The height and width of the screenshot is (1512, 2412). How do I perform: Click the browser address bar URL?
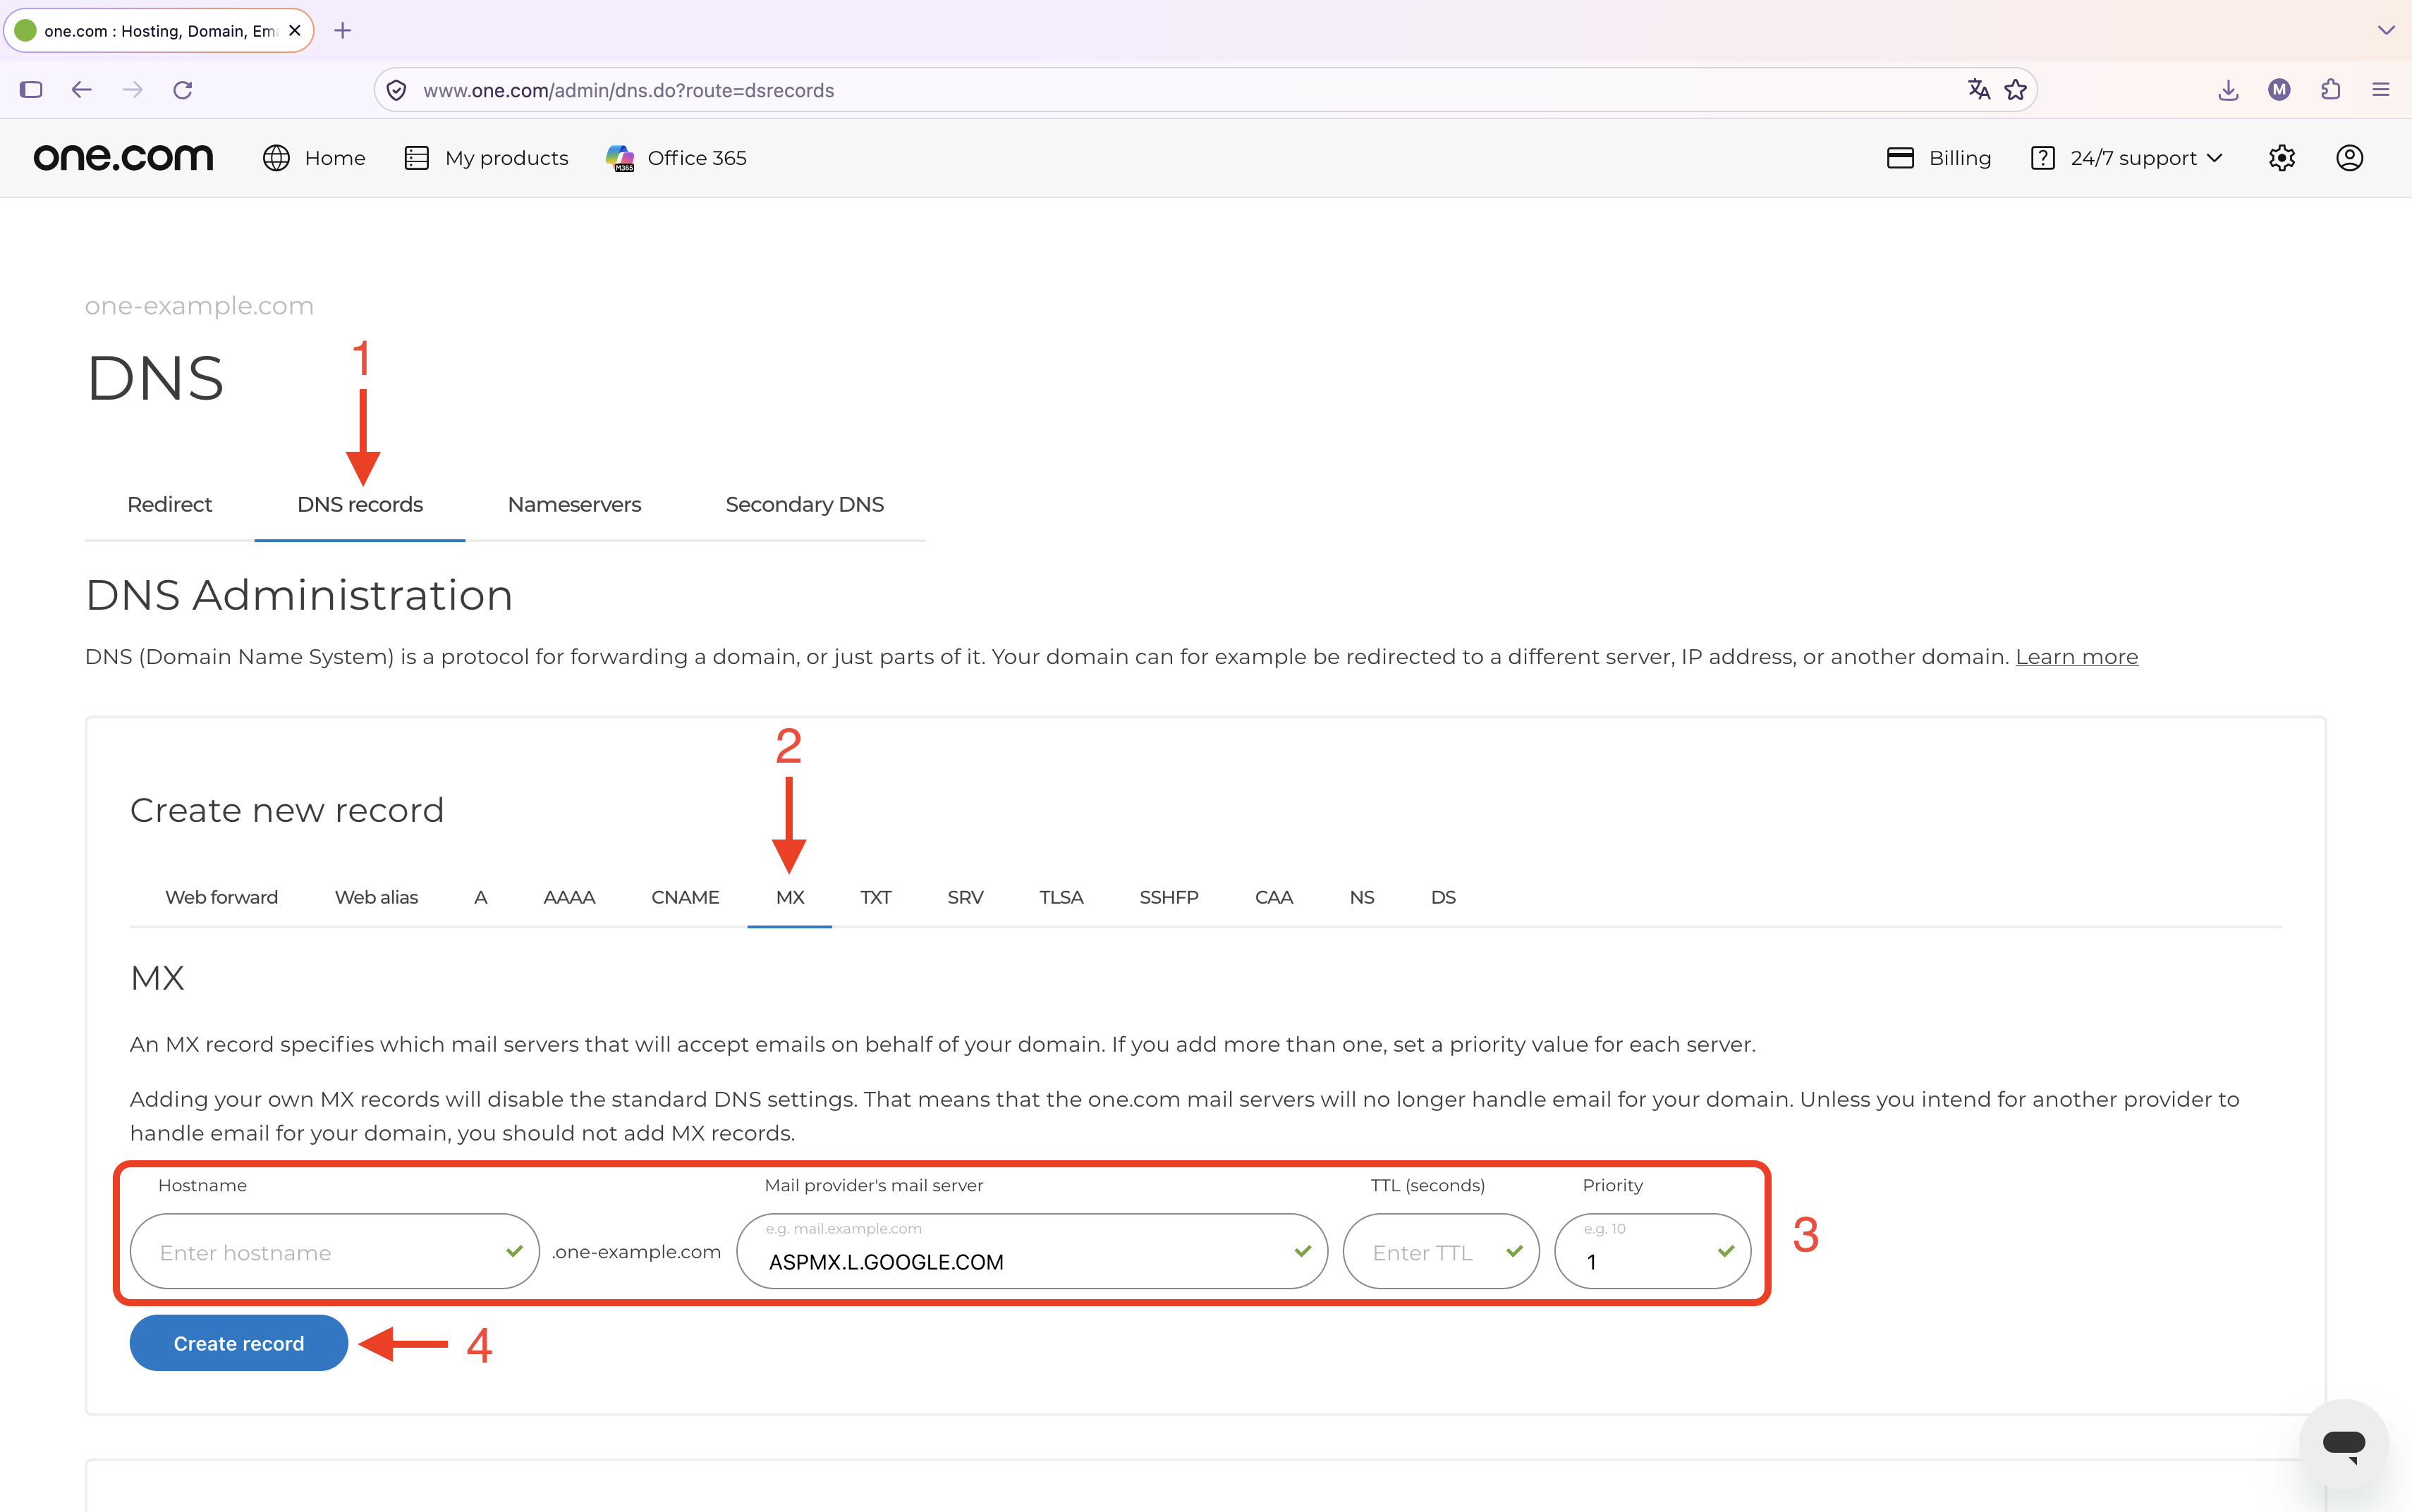[x=628, y=90]
